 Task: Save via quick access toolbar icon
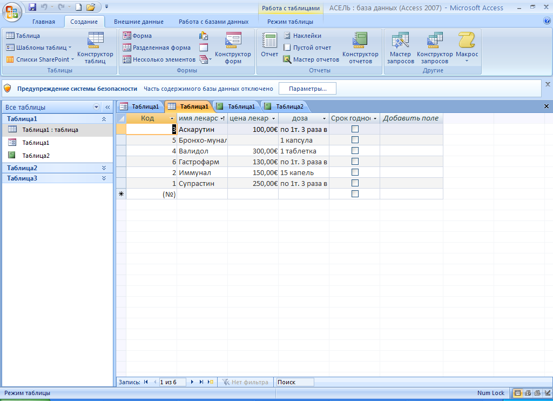[32, 6]
